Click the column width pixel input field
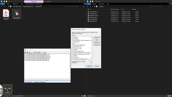This screenshot has width=172, height=97. pyautogui.click(x=91, y=62)
